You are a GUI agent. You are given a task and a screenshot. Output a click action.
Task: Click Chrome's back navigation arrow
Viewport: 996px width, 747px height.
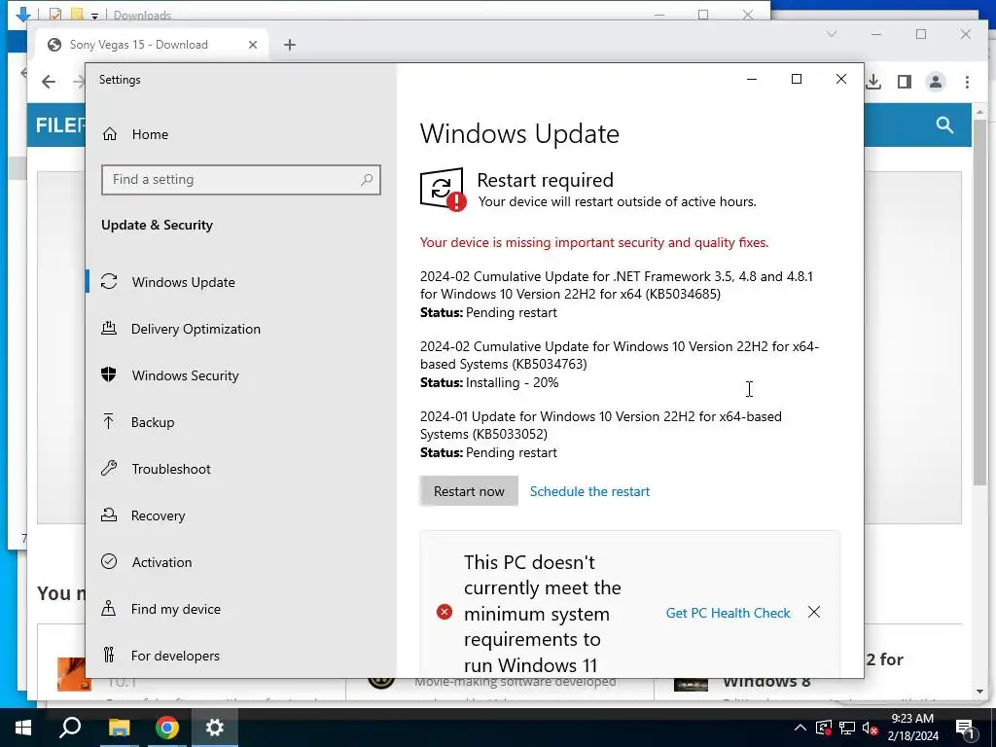tap(49, 82)
